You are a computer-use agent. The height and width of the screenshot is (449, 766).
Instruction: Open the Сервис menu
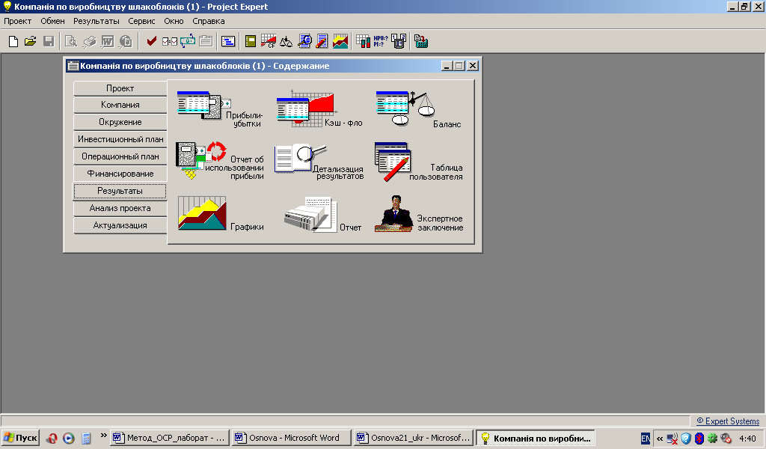pyautogui.click(x=141, y=21)
